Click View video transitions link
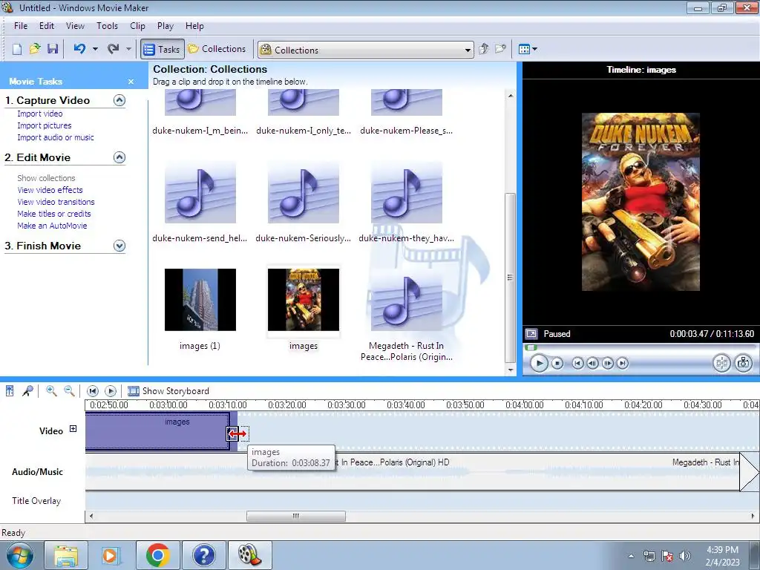 coord(56,202)
